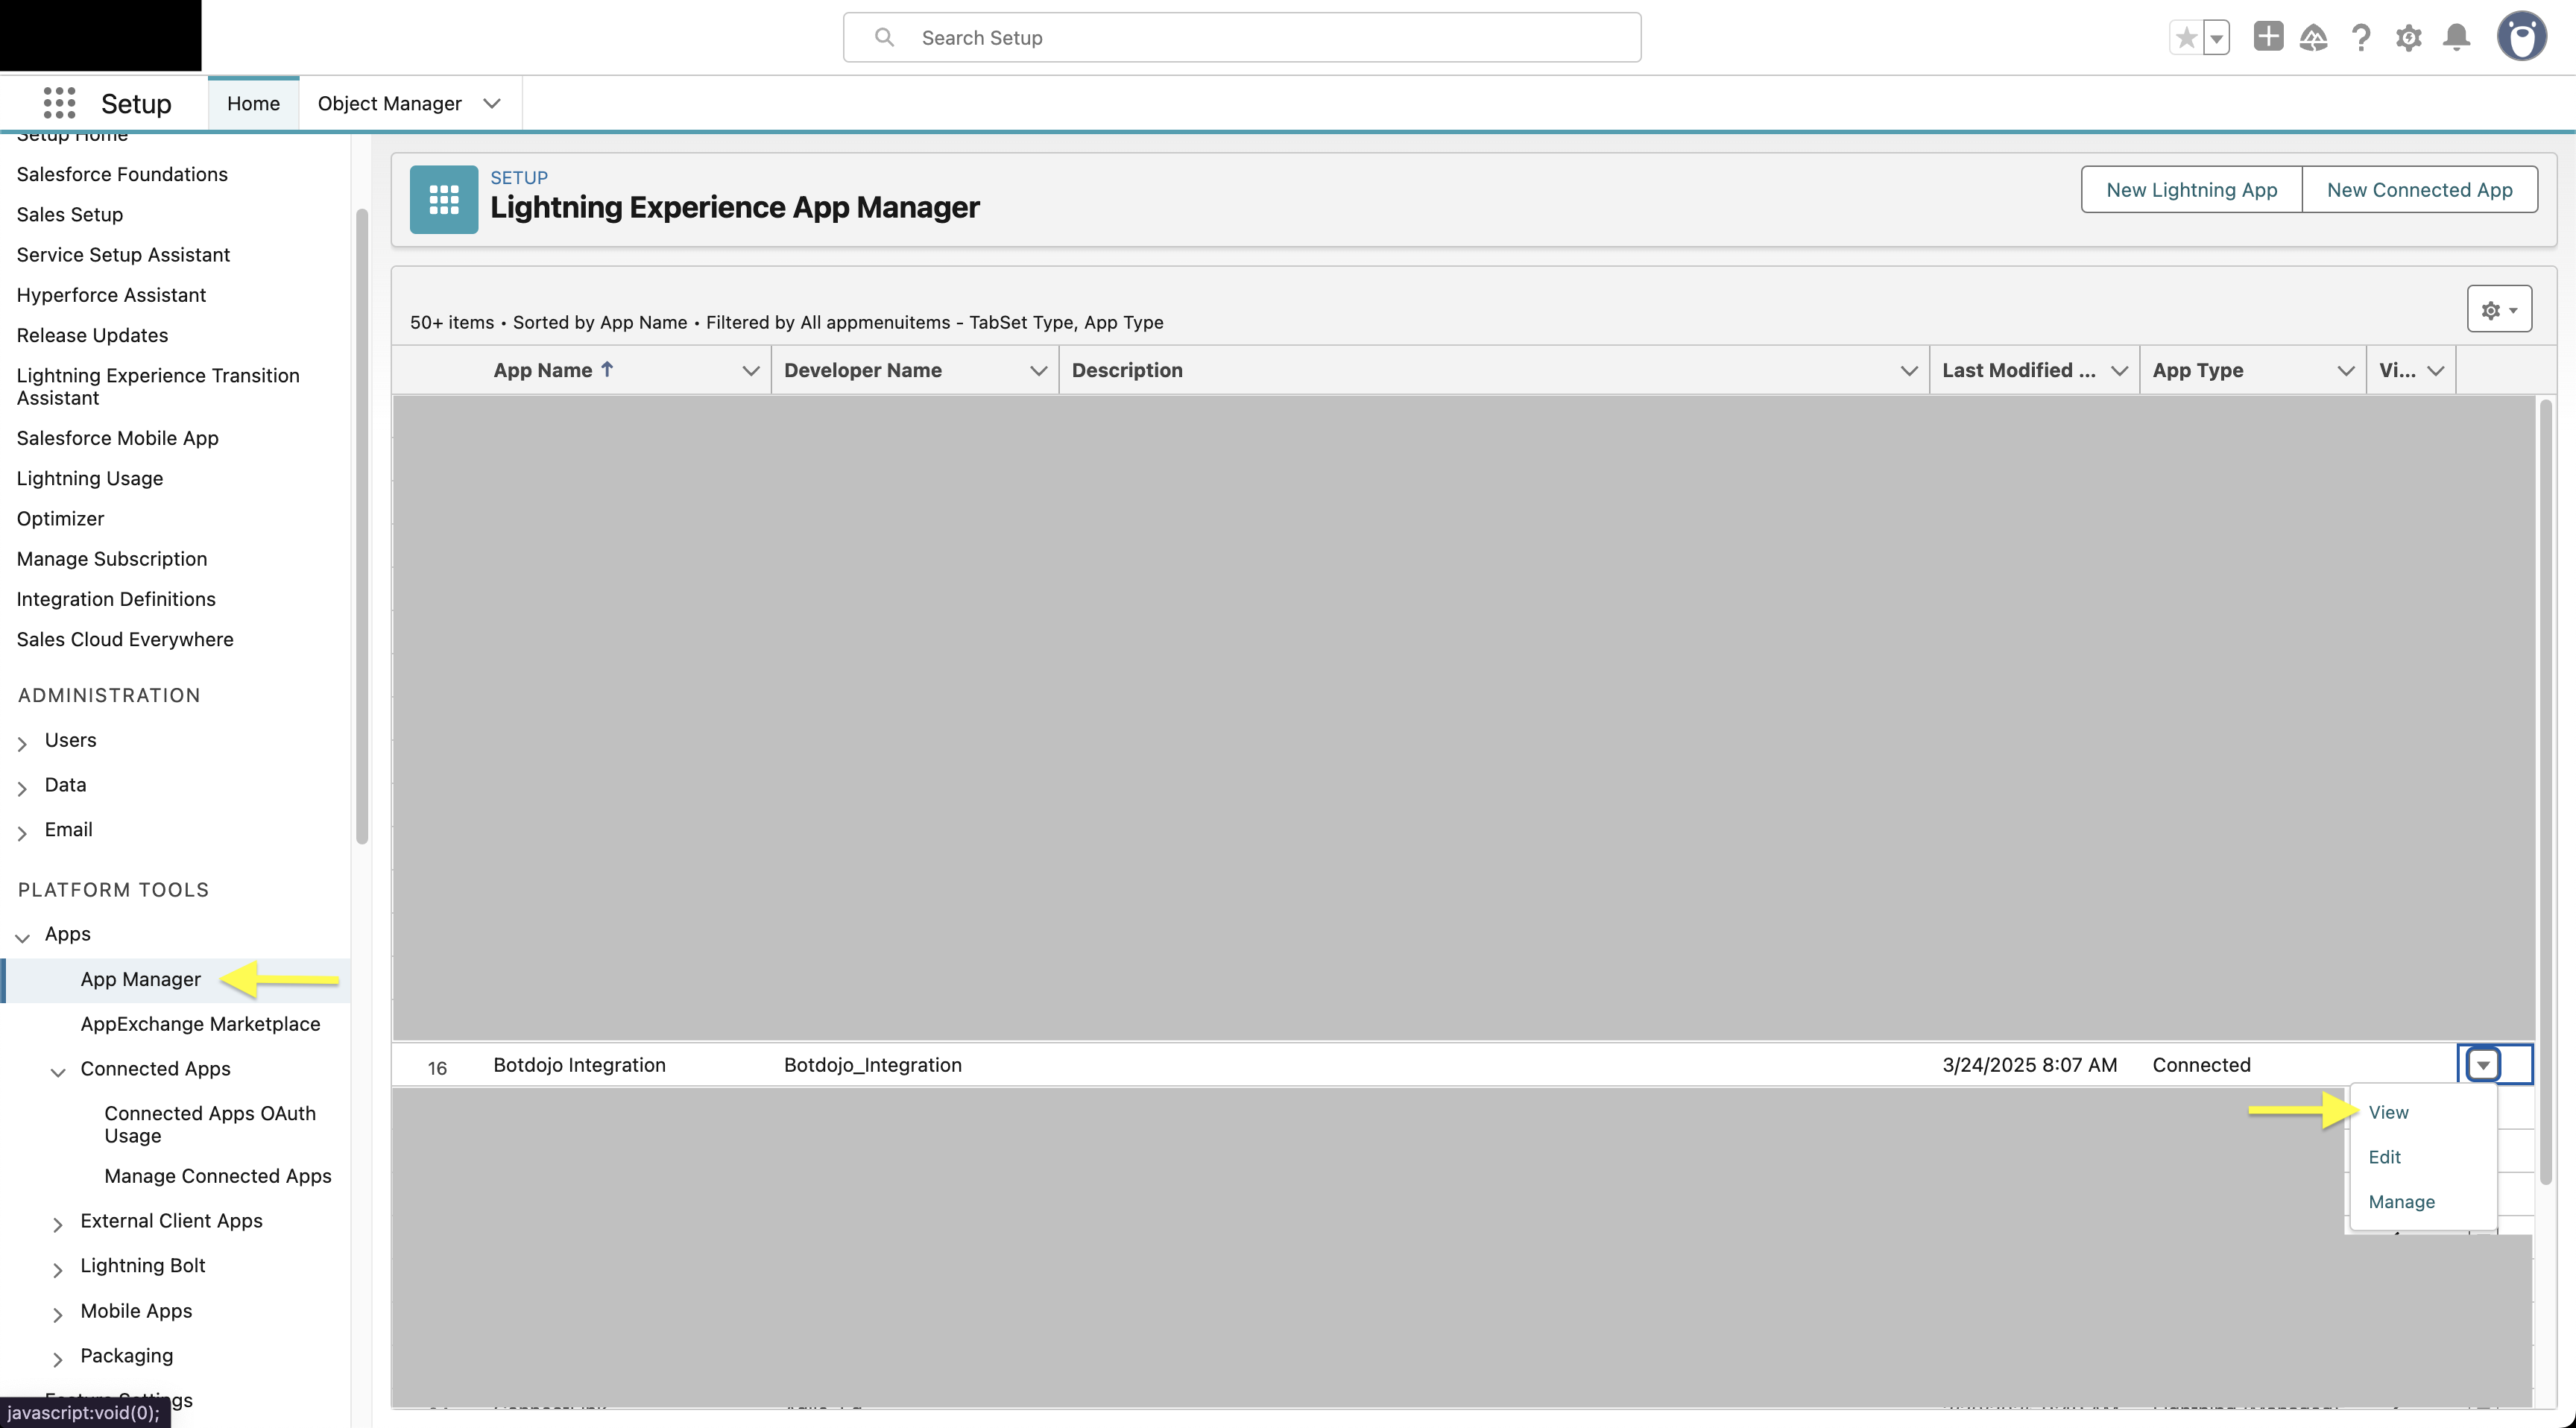Open Sales Setup in sidebar

tap(69, 214)
